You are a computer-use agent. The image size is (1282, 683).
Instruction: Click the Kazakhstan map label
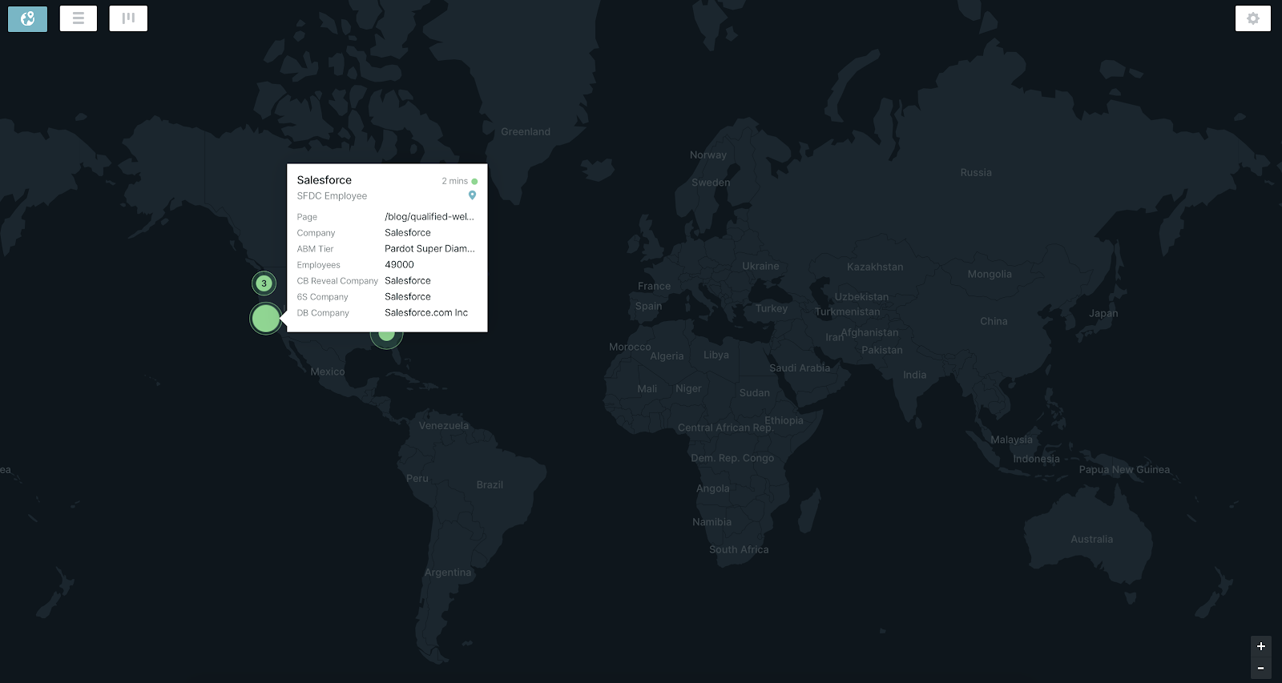point(875,267)
